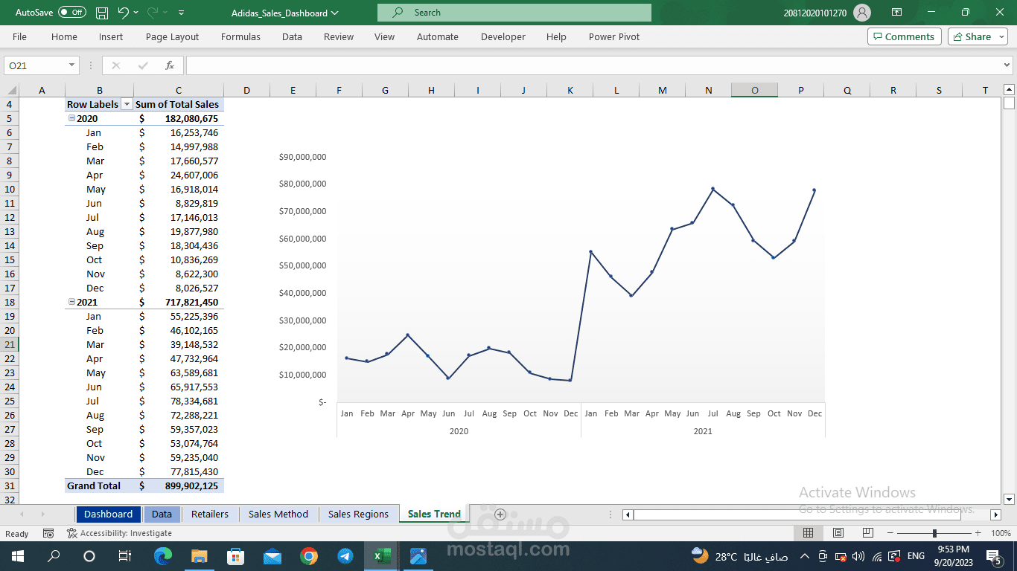
Task: Select row 21 header
Action: [10, 344]
